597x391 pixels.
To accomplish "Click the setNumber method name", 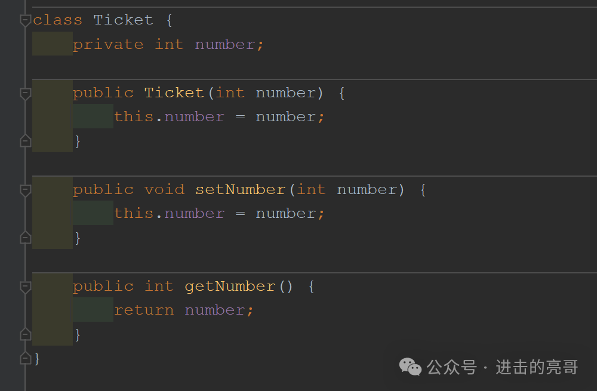I will click(x=240, y=190).
